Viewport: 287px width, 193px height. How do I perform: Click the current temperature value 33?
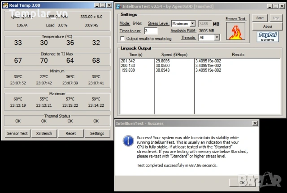coord(18,43)
